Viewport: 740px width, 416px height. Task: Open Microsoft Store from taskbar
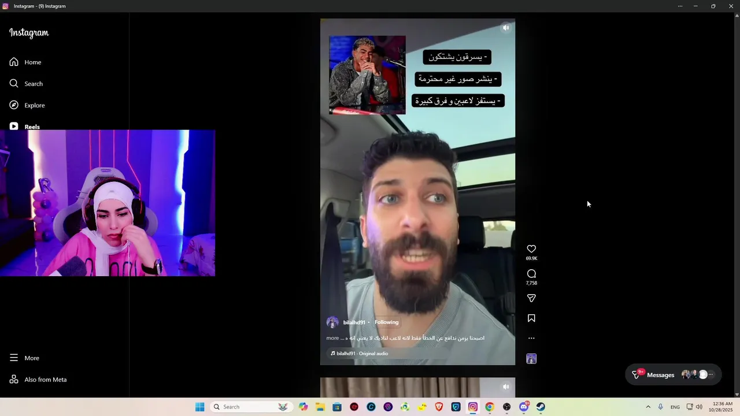coord(337,407)
